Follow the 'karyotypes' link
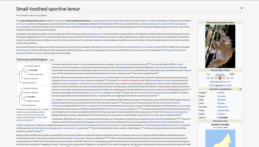 [x=151, y=90]
